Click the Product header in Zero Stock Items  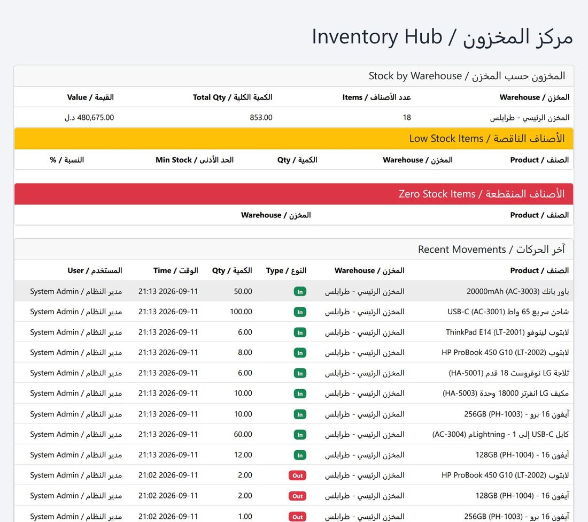point(539,215)
